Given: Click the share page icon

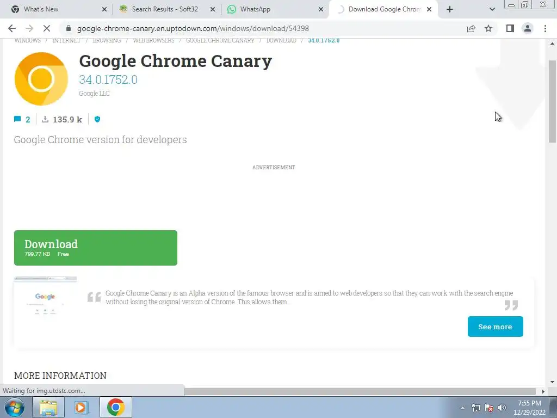Looking at the screenshot, I should (471, 28).
